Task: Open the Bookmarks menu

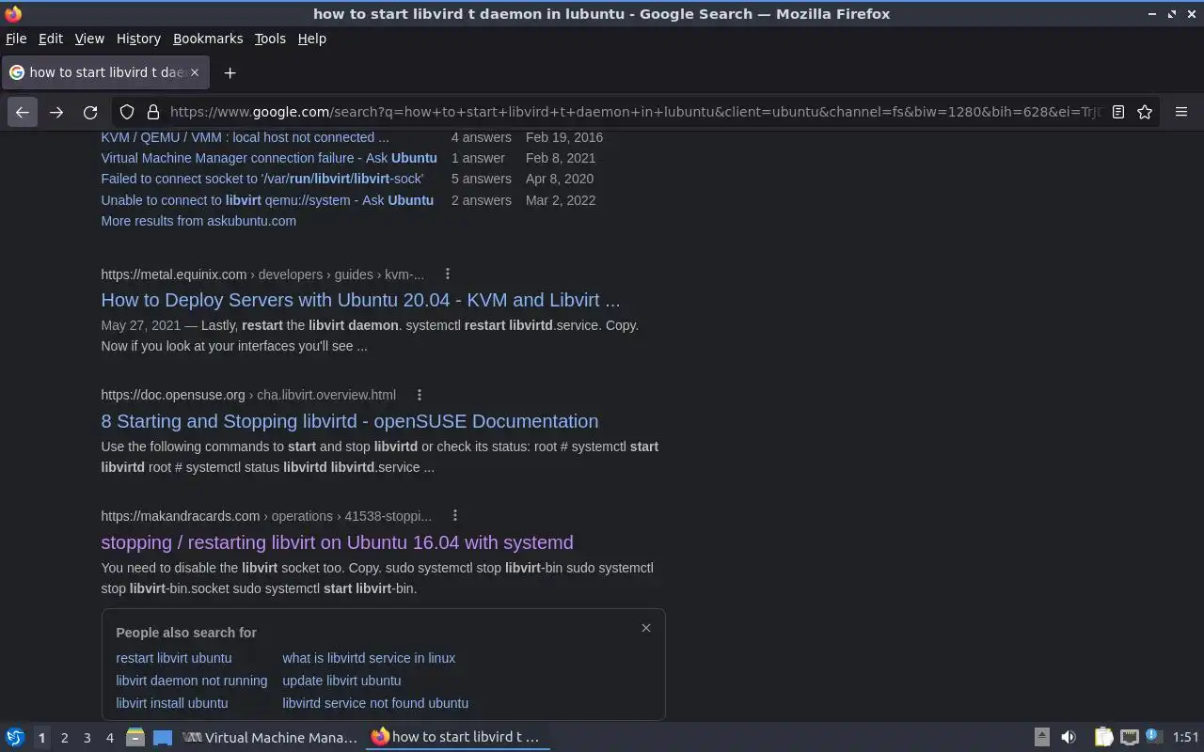Action: pos(208,39)
